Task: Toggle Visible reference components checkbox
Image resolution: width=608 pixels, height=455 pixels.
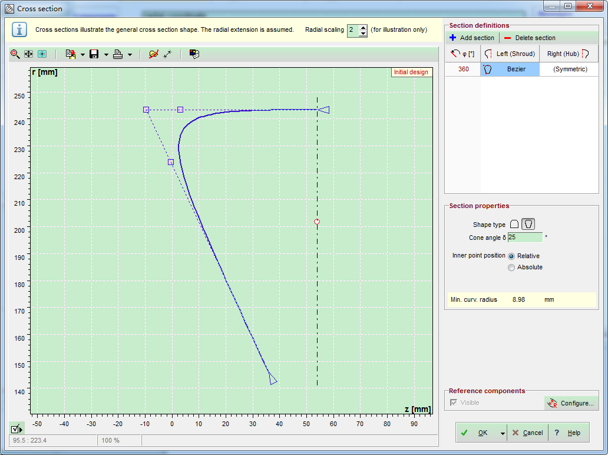Action: [x=454, y=403]
